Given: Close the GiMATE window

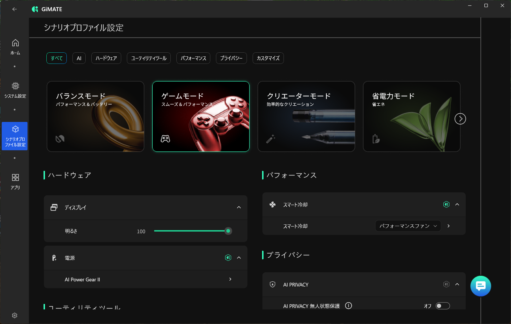Looking at the screenshot, I should pos(502,5).
